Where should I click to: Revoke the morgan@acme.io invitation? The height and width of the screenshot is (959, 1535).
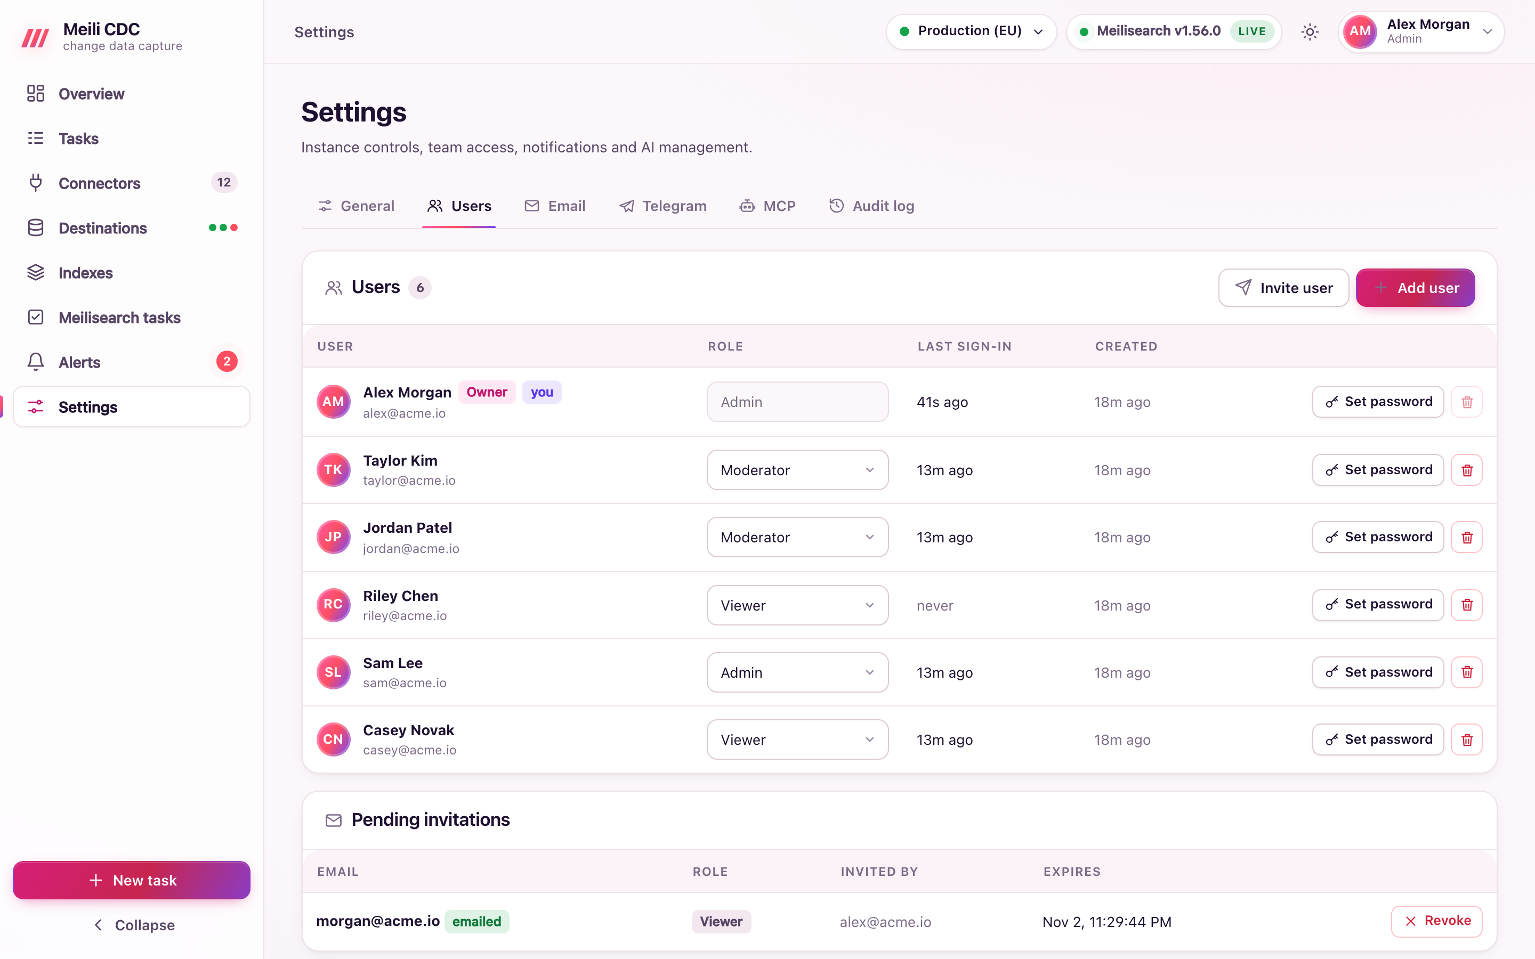pyautogui.click(x=1437, y=921)
